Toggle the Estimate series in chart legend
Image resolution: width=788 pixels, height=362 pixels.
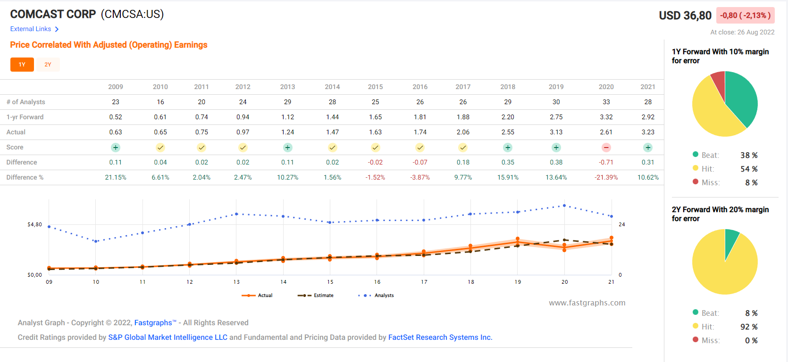pos(316,296)
